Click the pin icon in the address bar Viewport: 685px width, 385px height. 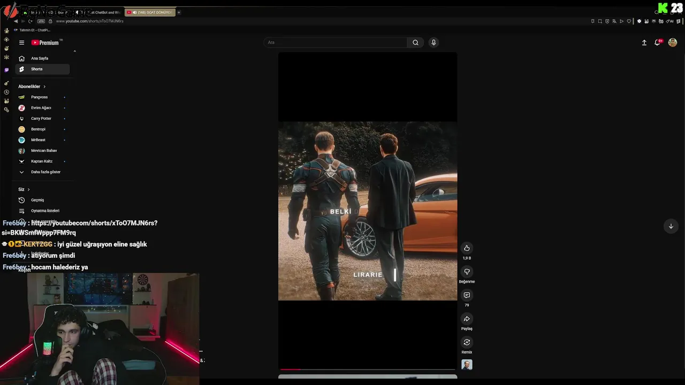(x=593, y=21)
